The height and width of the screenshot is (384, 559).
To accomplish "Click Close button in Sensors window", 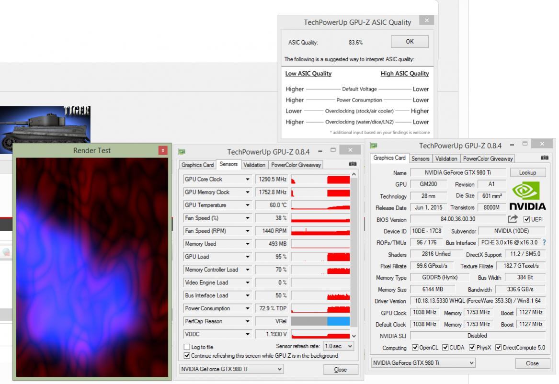I will (x=340, y=370).
